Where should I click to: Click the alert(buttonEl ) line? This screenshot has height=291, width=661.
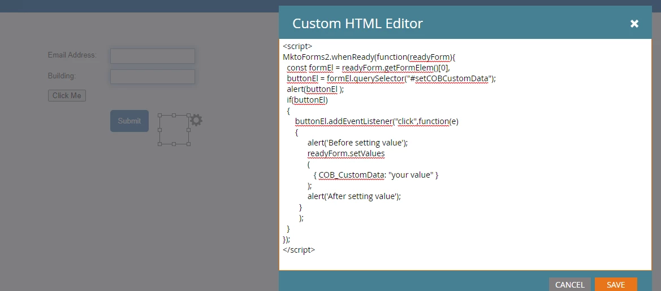(x=316, y=89)
